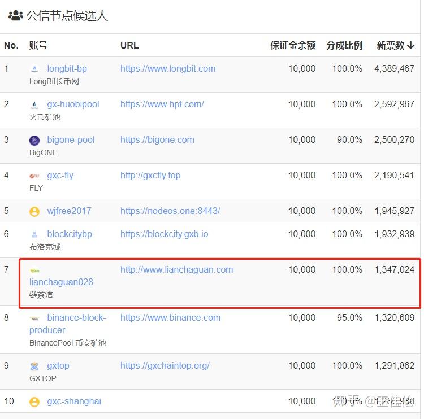
Task: Click the 链茶馆 subtitle text
Action: (41, 295)
